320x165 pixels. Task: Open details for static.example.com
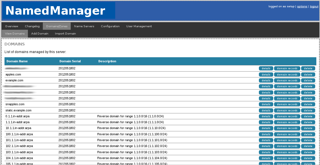266,110
